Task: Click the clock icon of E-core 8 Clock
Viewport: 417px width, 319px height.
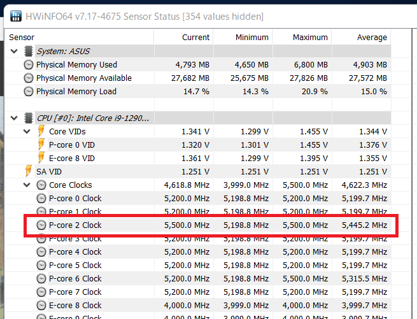Action: point(41,305)
